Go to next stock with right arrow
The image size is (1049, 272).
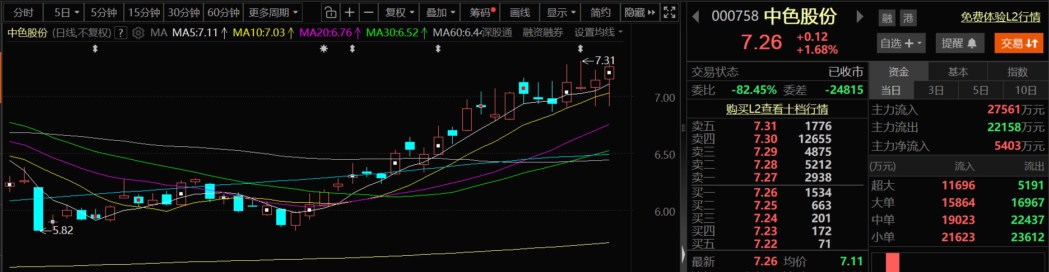tap(860, 17)
